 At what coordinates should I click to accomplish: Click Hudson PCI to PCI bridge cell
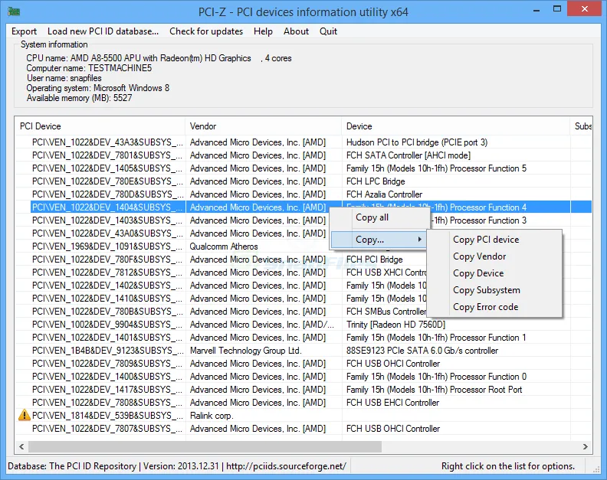pos(417,142)
